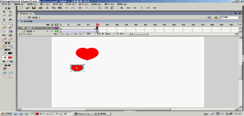Open the zoom percentage 116% dropdown
This screenshot has height=116, width=244.
coord(239,18)
